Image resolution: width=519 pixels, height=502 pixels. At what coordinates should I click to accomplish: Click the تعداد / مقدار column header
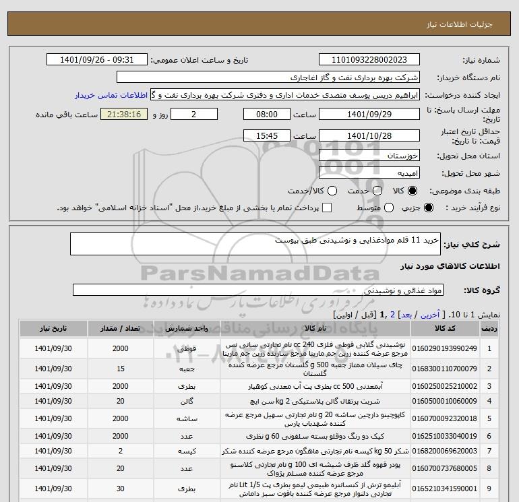120,328
